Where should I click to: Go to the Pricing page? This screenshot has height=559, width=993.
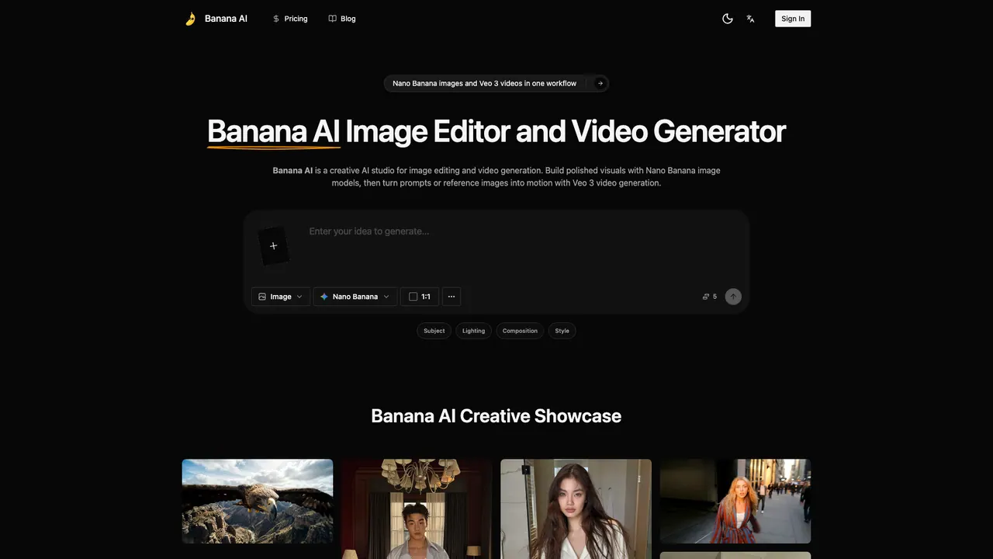290,19
